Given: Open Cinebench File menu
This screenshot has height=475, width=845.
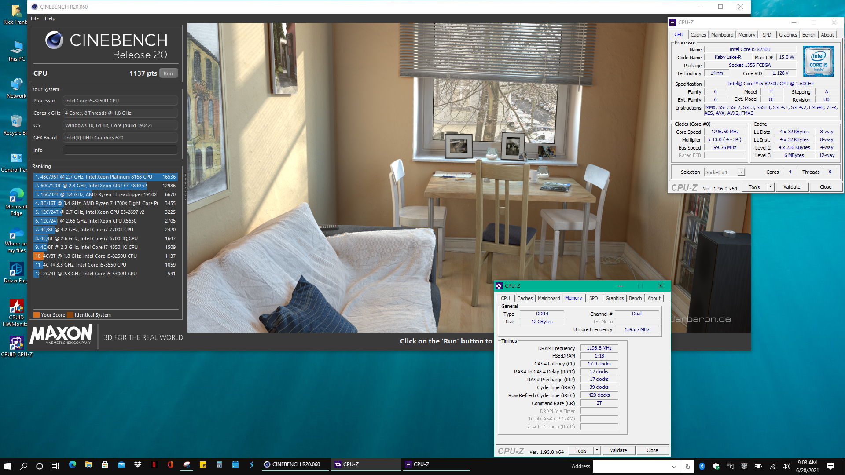Looking at the screenshot, I should (35, 18).
